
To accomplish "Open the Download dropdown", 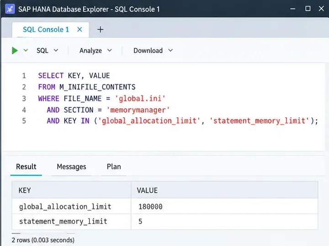I will [x=153, y=51].
